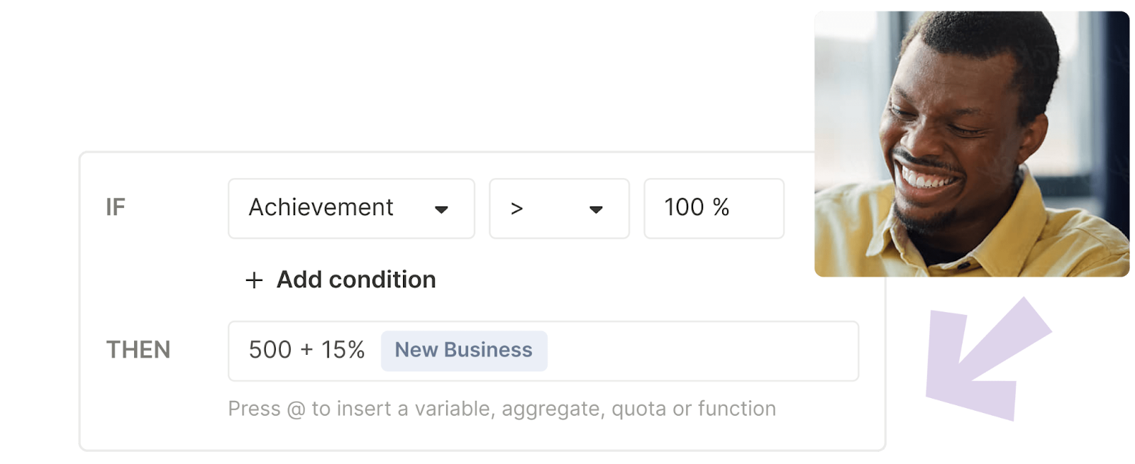Click the Add condition text

[356, 280]
